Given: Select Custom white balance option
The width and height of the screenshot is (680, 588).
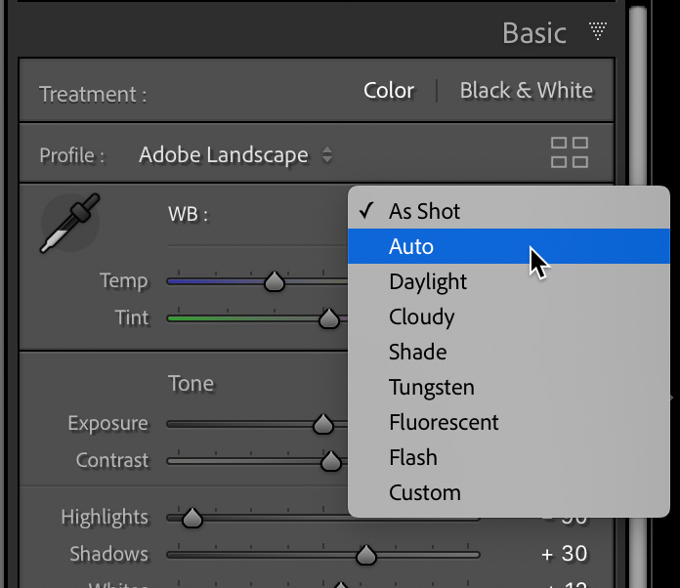Looking at the screenshot, I should point(424,492).
